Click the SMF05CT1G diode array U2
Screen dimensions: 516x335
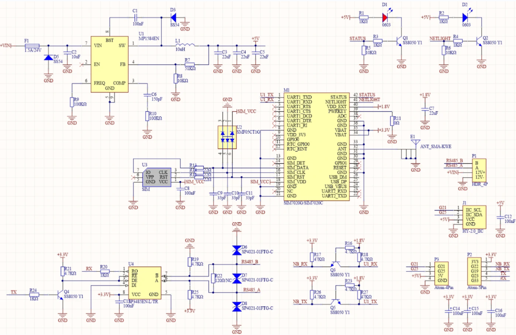point(227,137)
